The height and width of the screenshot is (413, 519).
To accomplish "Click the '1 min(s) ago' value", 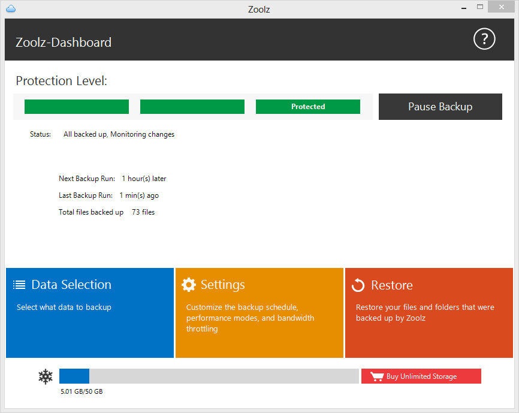I will pos(139,195).
